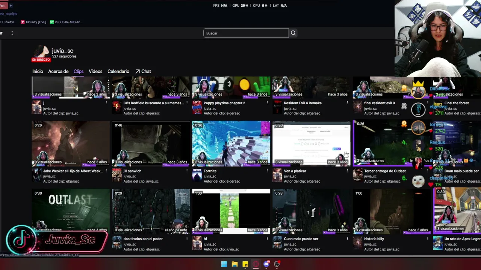Click the EN DIRECTO live badge

pyautogui.click(x=41, y=60)
